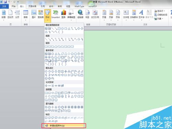Image resolution: width=172 pixels, height=129 pixels.
Task: Select the plus sign in equation shapes
Action: tap(46, 86)
